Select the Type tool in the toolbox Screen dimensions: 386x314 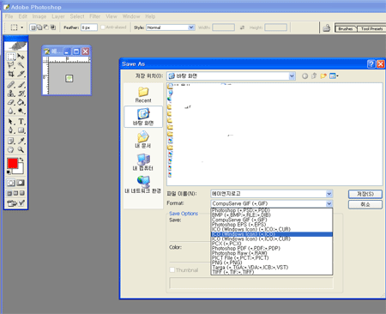(x=21, y=121)
